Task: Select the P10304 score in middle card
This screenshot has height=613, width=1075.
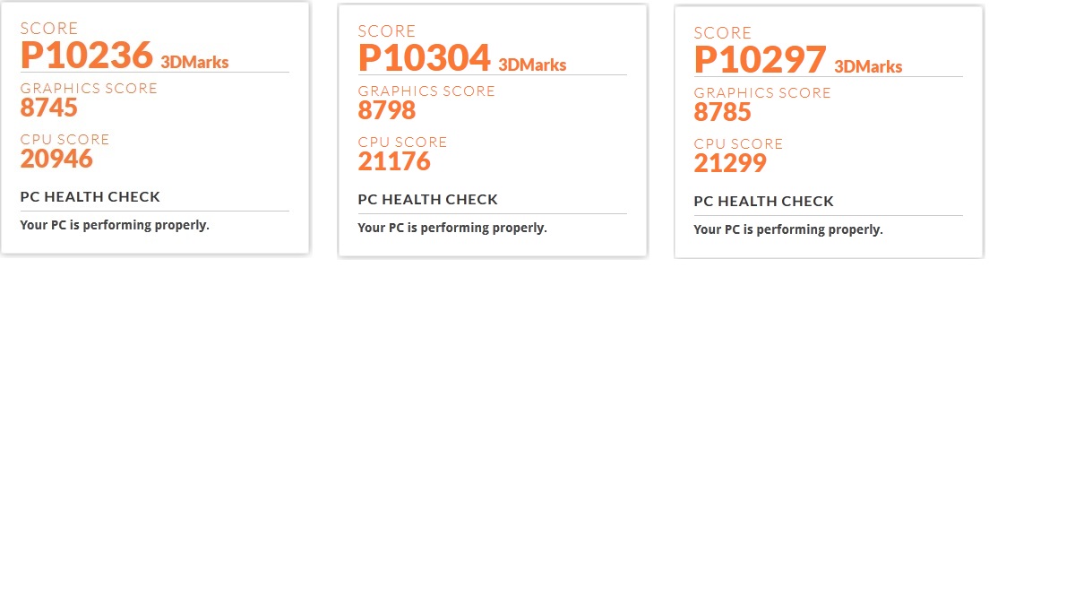Action: [425, 57]
